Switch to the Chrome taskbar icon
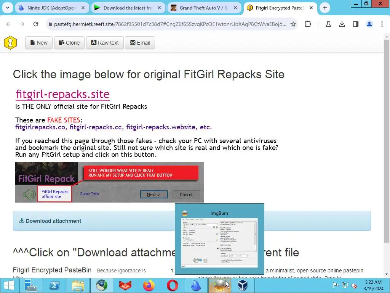Viewport: 390px width, 293px height. pos(102,285)
